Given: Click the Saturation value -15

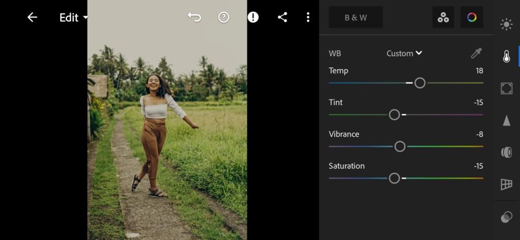Looking at the screenshot, I should [478, 166].
